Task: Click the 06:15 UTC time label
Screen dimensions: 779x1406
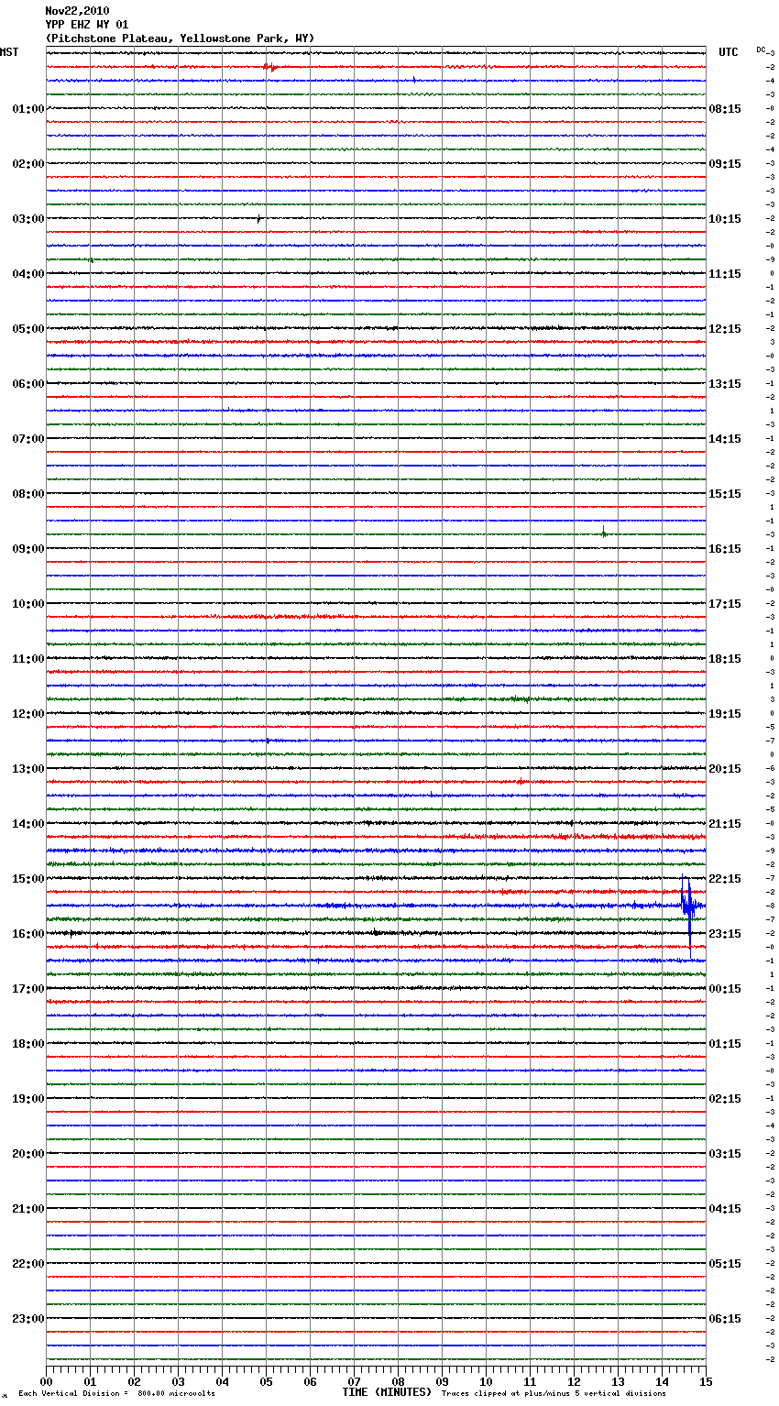Action: tap(725, 1319)
